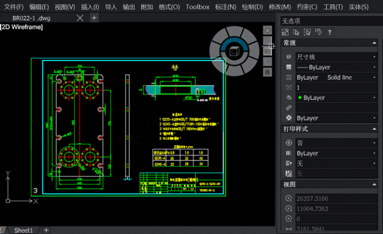
Task: Collapse the 常规 section
Action: click(374, 43)
